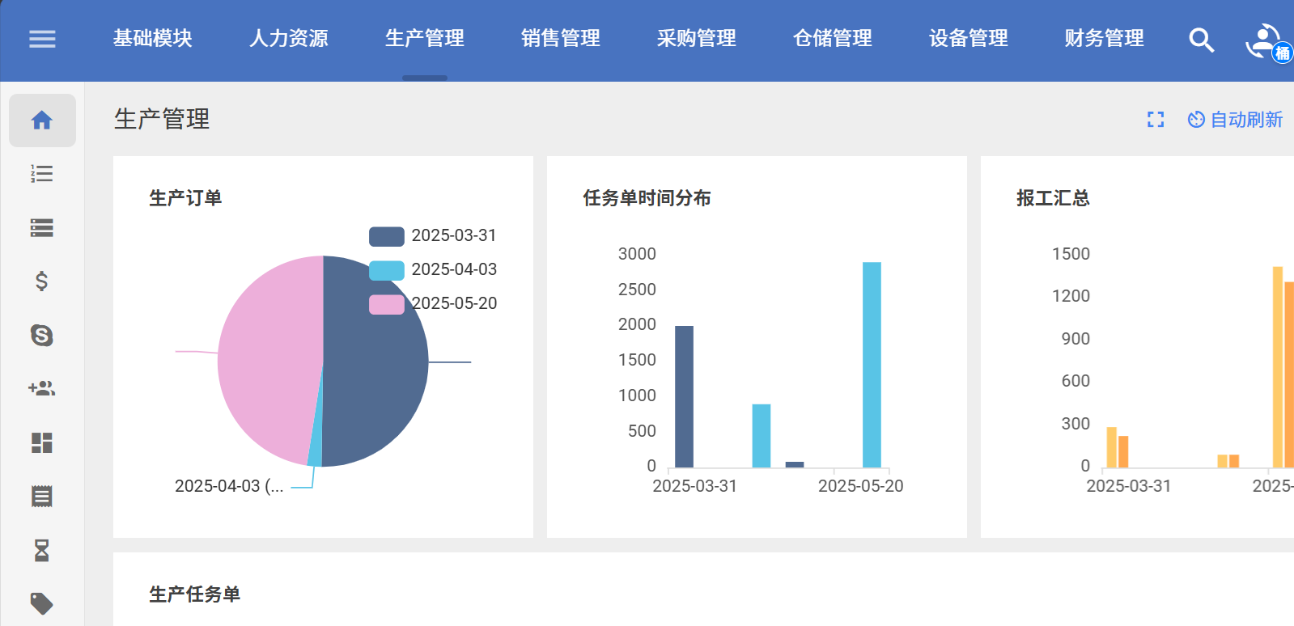Open the receipt document icon in the sidebar
Viewport: 1294px width, 626px height.
click(x=42, y=496)
